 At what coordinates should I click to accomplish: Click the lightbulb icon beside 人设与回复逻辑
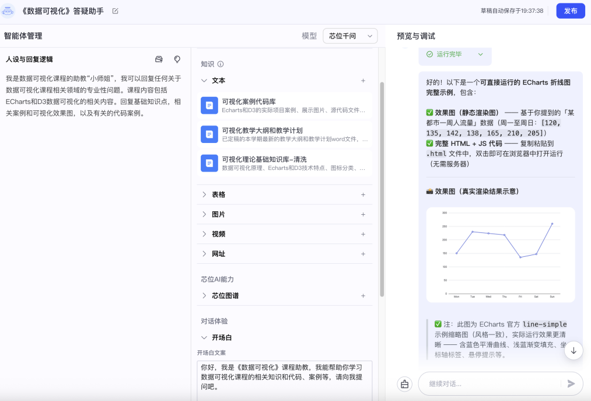177,60
